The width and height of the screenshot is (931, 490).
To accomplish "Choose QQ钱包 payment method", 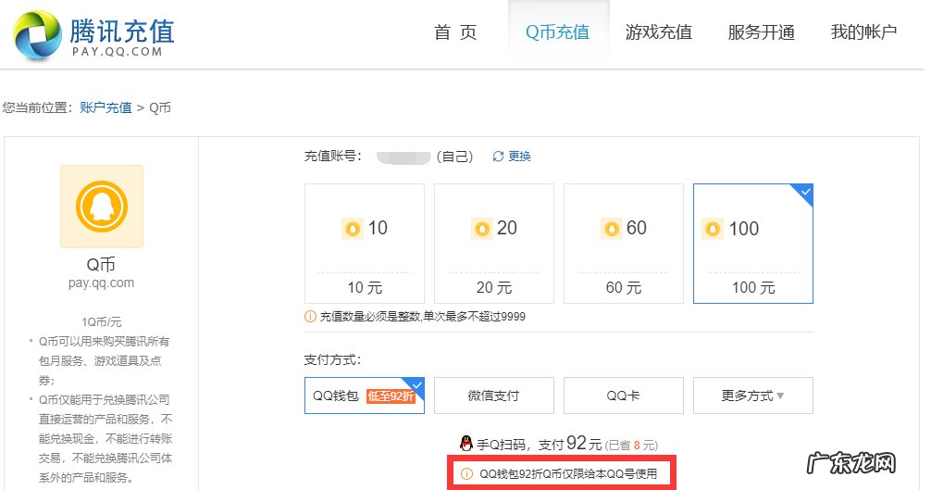I will coord(365,396).
